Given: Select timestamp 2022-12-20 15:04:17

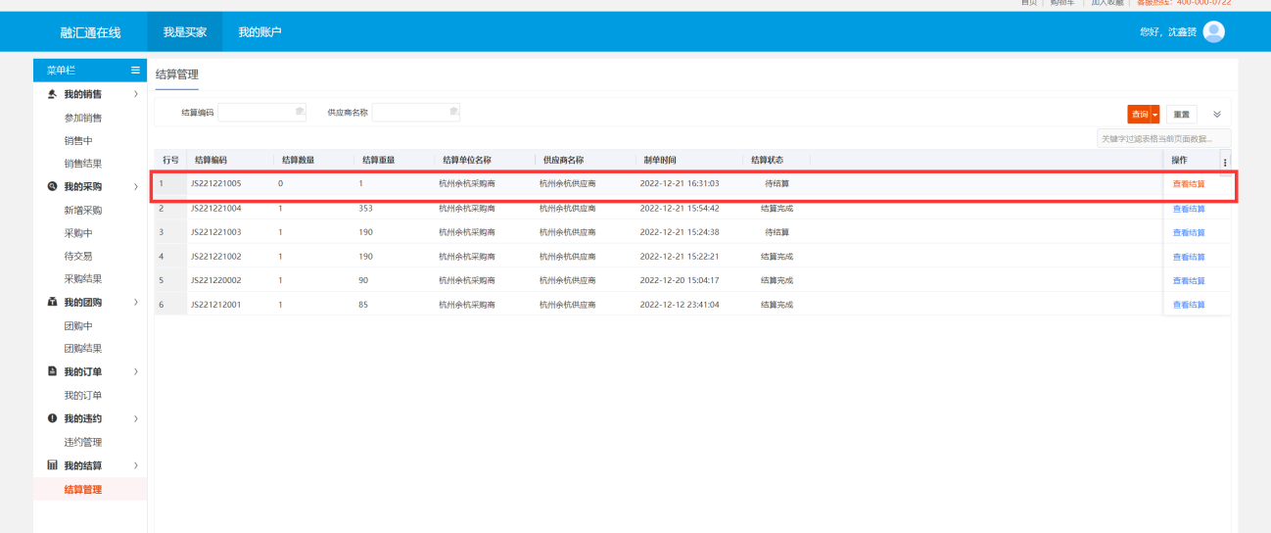Looking at the screenshot, I should click(680, 280).
